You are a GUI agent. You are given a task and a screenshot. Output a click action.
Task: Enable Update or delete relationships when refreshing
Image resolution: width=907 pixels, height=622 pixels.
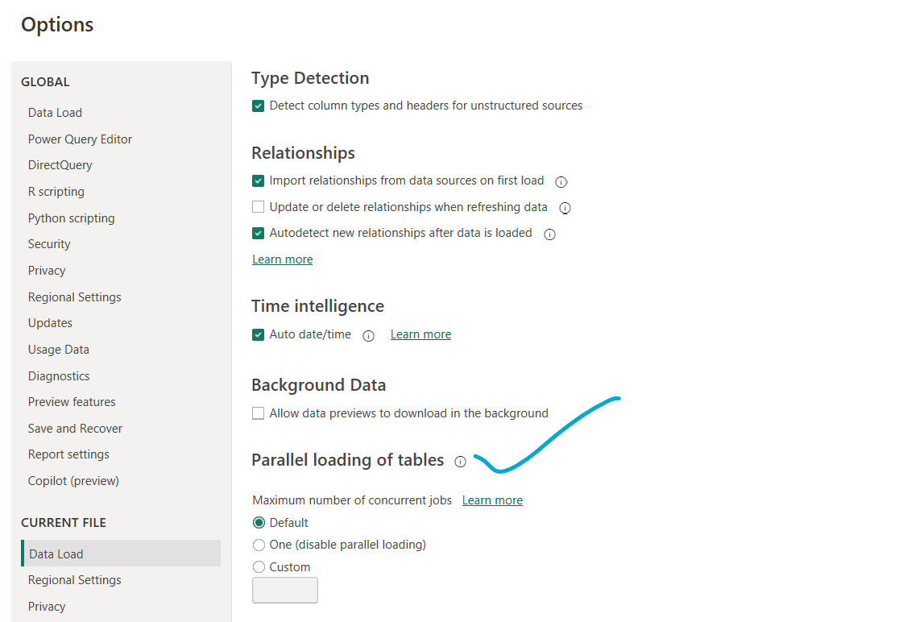pyautogui.click(x=258, y=207)
